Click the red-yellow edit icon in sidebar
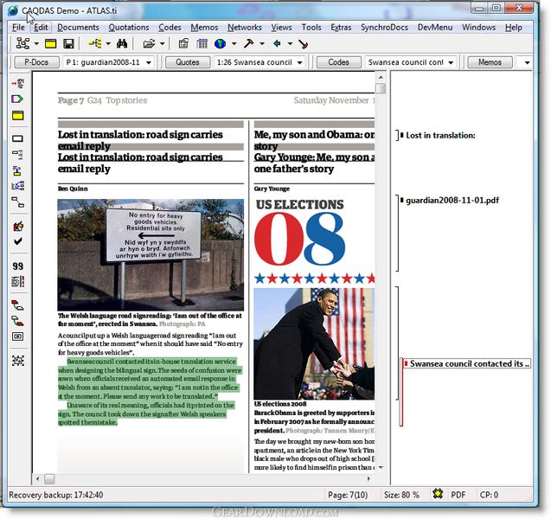This screenshot has width=551, height=519. (18, 226)
